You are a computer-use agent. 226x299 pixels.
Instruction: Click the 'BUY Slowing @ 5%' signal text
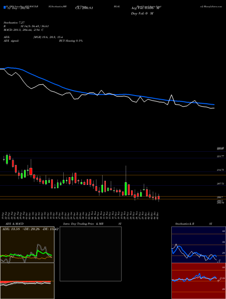[71, 41]
